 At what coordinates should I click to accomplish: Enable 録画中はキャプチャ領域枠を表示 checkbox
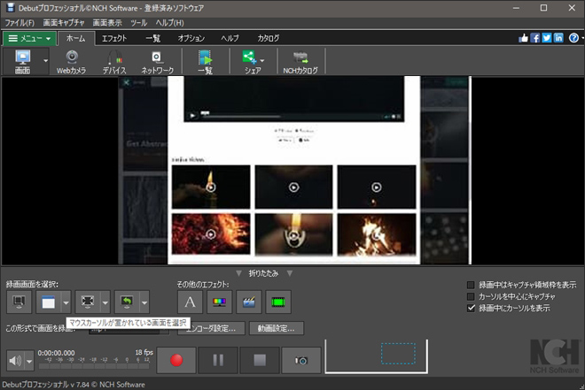(471, 285)
